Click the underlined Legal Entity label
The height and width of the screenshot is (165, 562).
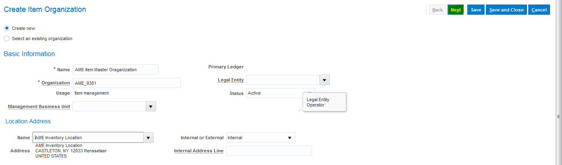tap(231, 80)
